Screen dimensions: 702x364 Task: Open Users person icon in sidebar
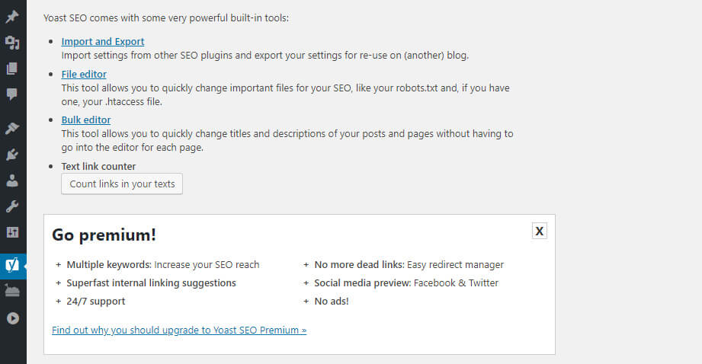click(12, 180)
